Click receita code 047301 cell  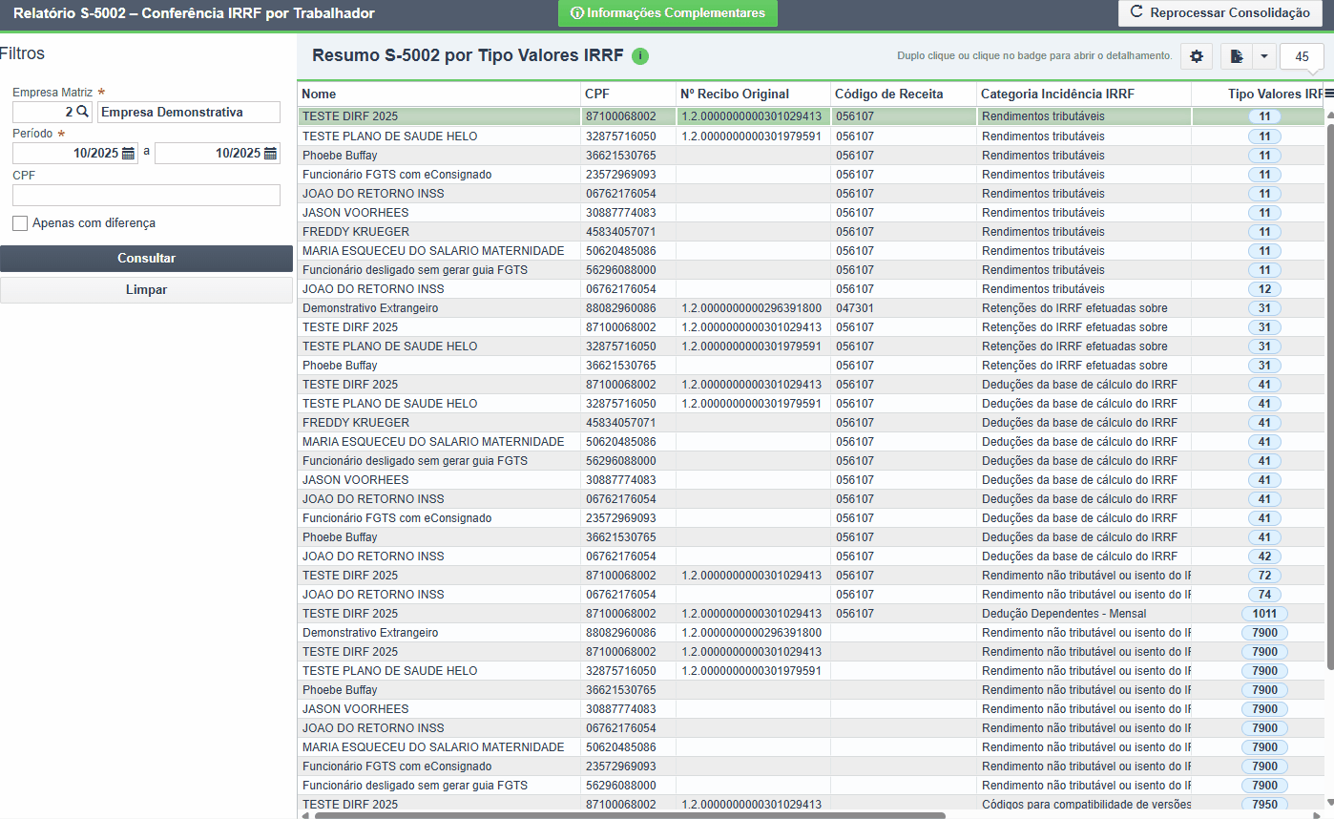[904, 307]
